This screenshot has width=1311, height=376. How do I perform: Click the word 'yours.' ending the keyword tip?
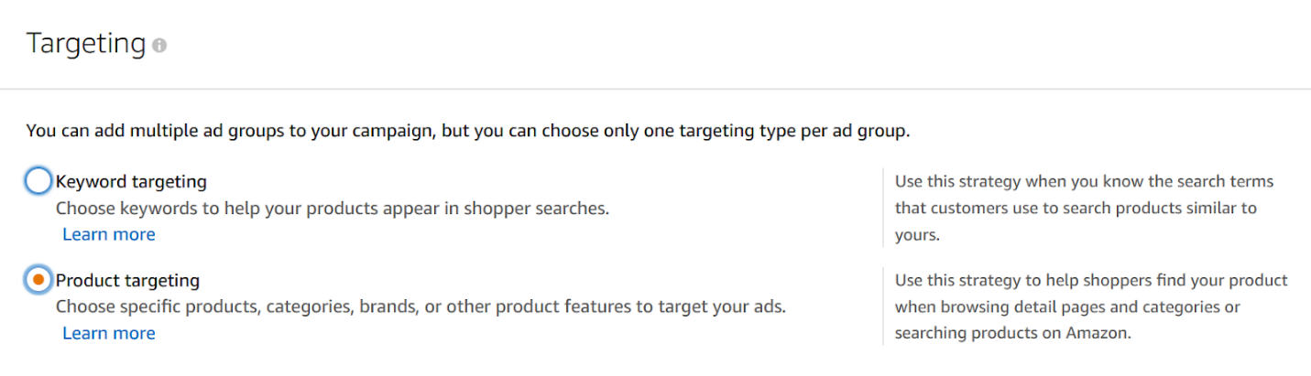918,234
